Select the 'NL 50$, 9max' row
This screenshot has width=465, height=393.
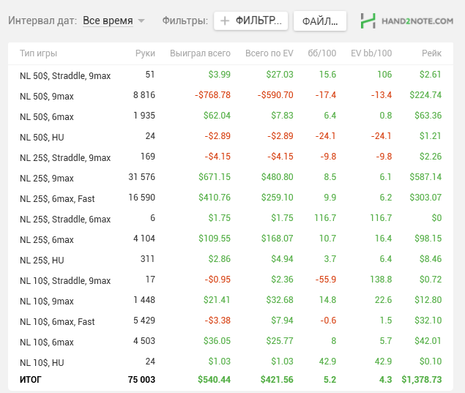tap(231, 95)
